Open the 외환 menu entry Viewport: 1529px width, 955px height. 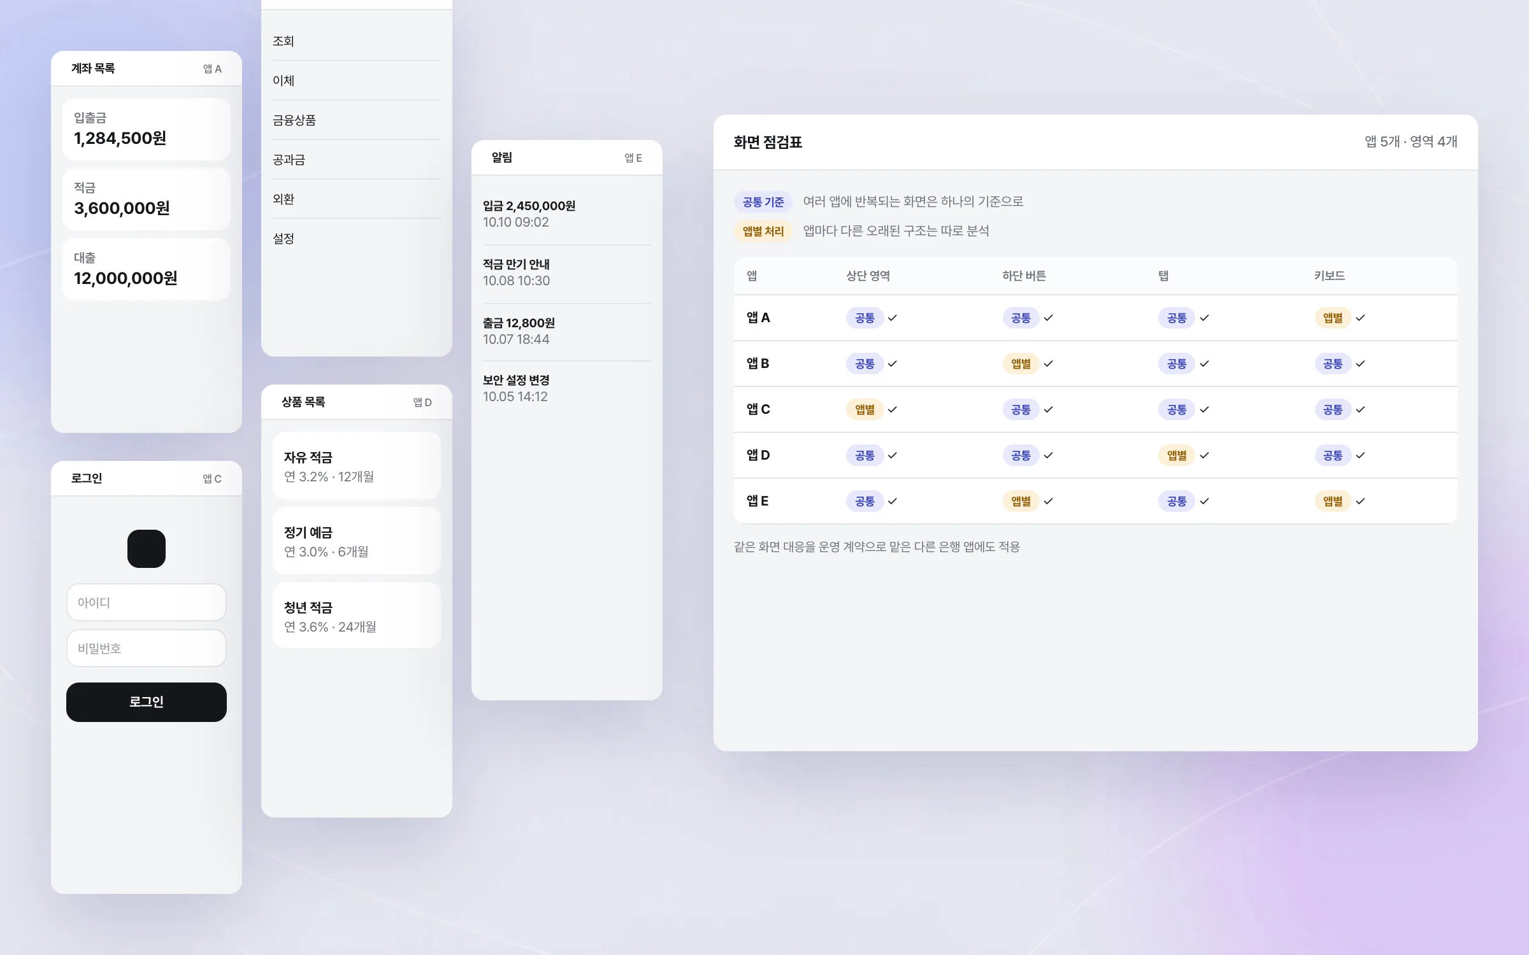point(357,199)
